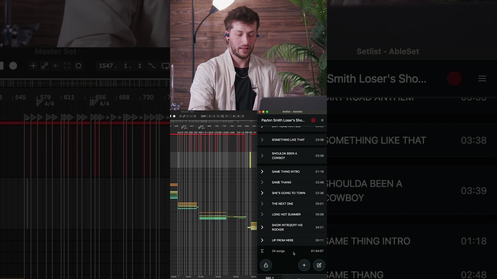497x279 pixels.
Task: Expand the SHOW INTRO/OFF HIS ROCKER chevron
Action: (262, 227)
